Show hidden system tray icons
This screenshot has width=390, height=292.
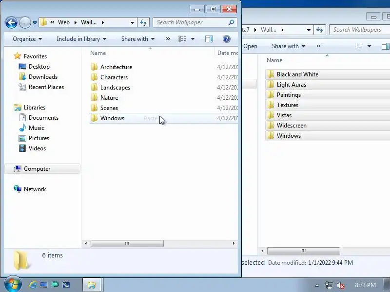coord(317,285)
